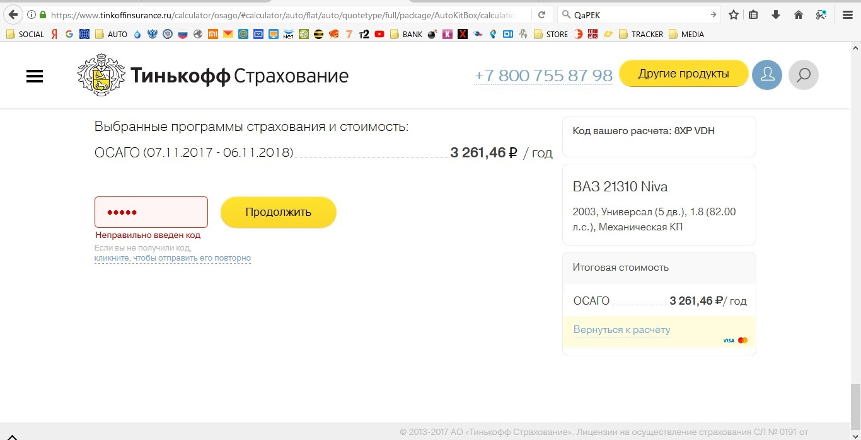Open the AUTO bookmarks folder

tap(111, 35)
